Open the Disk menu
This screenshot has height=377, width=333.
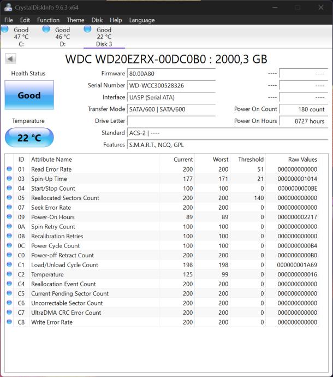tap(97, 20)
